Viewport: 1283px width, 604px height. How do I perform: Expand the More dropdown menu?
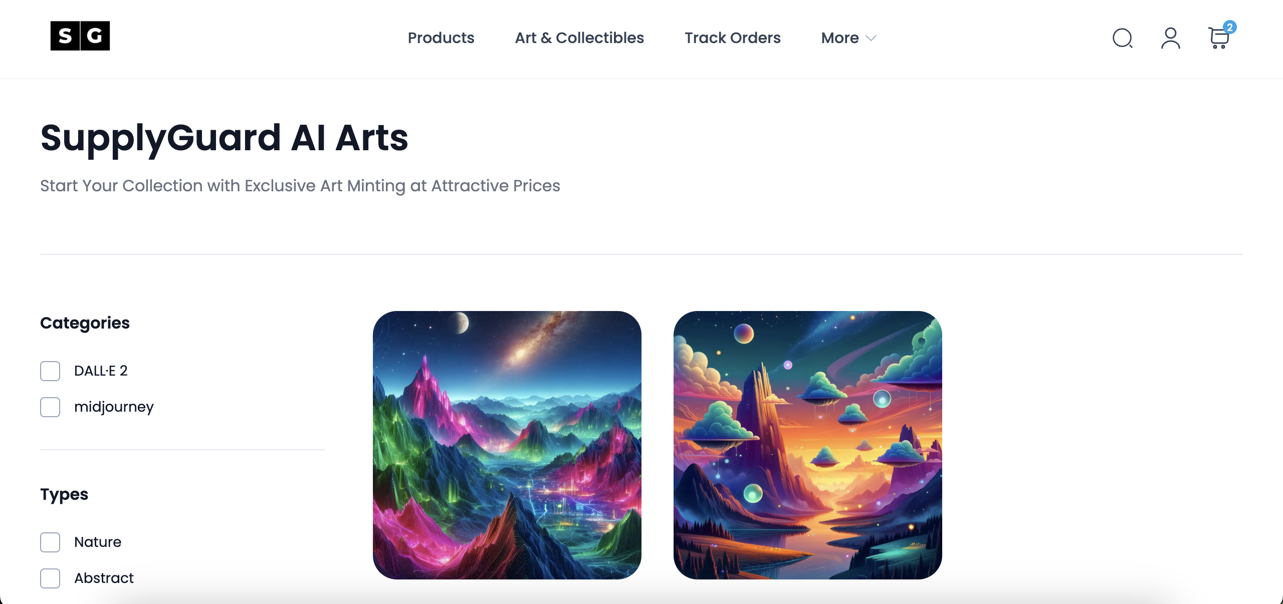pos(848,38)
